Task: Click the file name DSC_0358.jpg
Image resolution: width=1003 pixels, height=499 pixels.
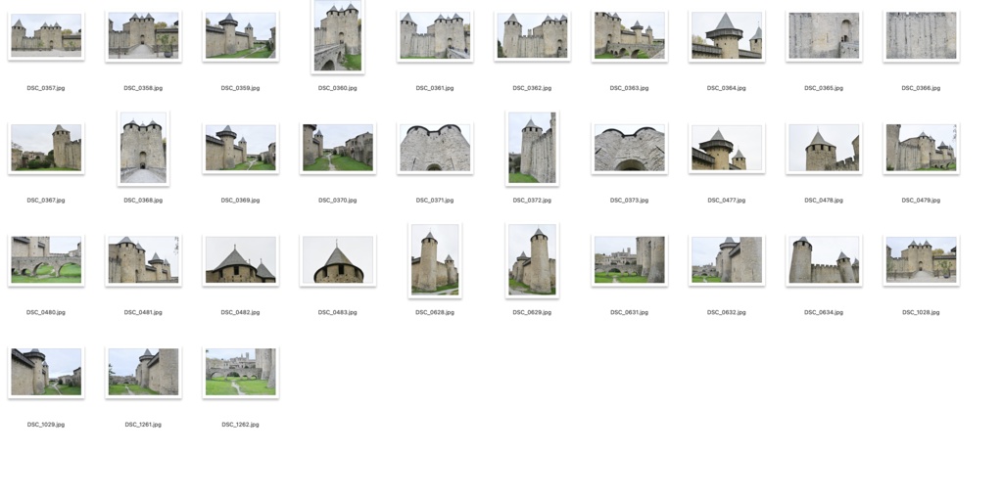Action: (143, 88)
